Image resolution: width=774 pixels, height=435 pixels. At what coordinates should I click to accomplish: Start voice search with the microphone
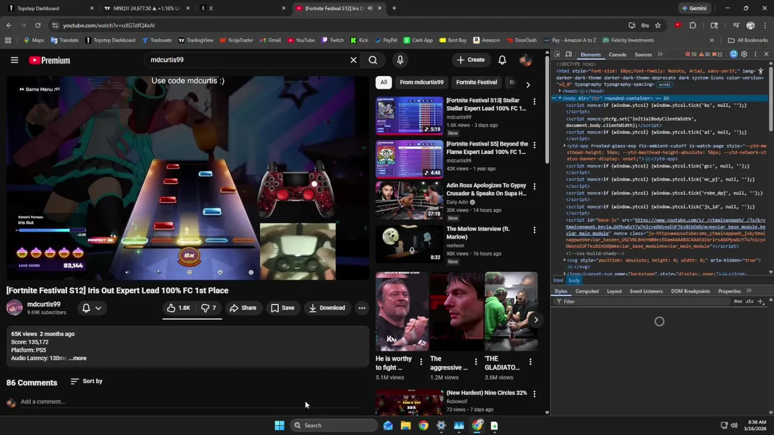(x=400, y=60)
